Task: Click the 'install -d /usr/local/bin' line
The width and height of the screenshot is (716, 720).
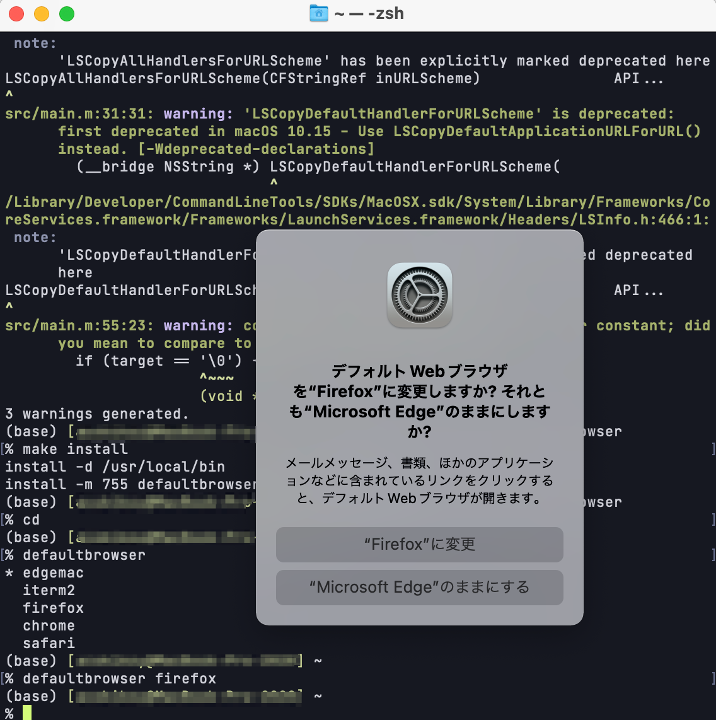Action: 115,467
